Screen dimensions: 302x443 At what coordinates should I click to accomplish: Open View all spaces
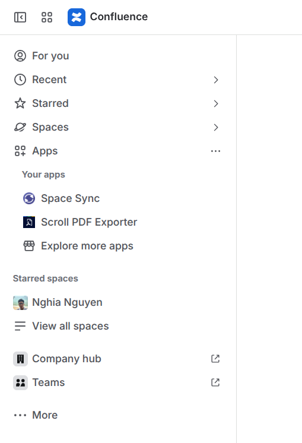coord(118,326)
